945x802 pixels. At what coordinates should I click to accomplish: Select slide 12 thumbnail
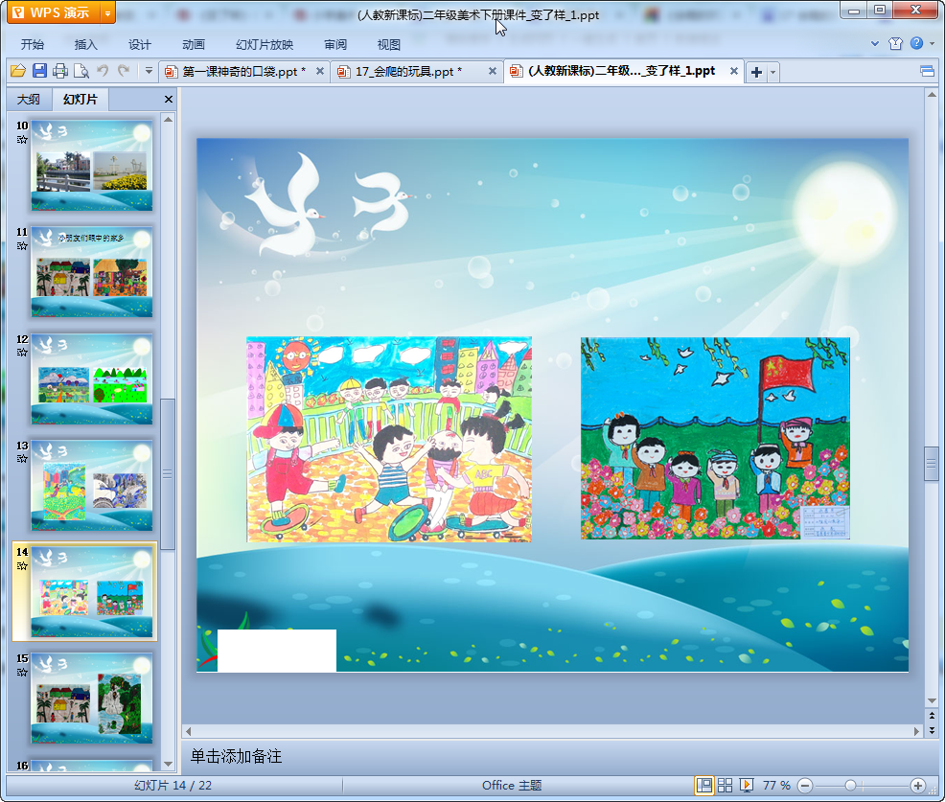(x=92, y=378)
